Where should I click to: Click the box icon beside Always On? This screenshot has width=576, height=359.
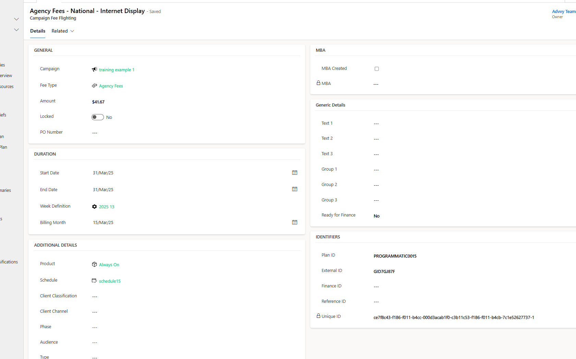pyautogui.click(x=94, y=264)
